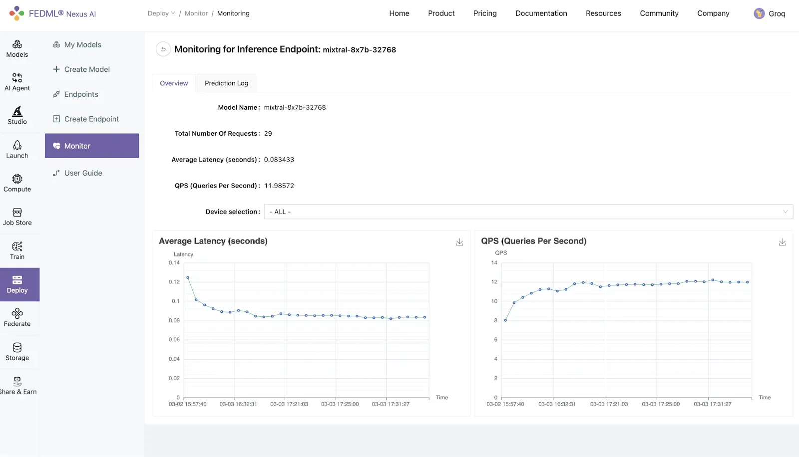Open the Federate sidebar section

tap(17, 318)
